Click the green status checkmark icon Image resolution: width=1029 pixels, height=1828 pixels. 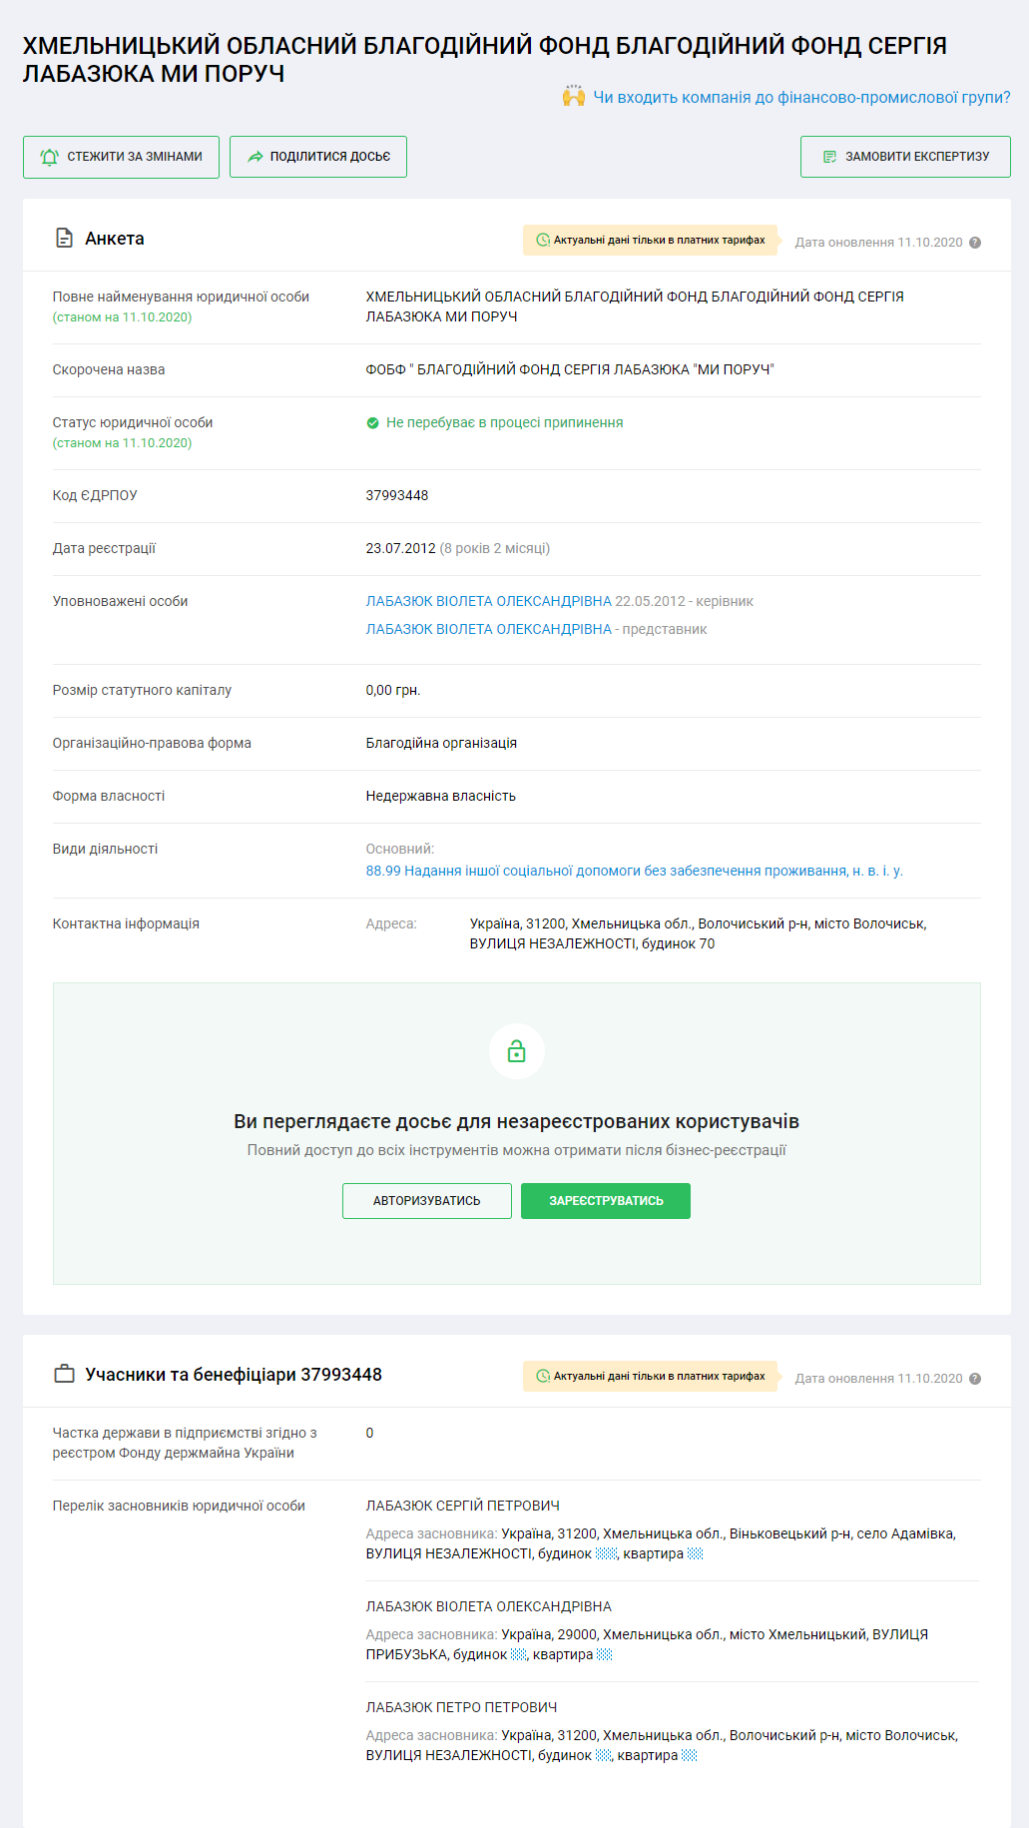tap(373, 423)
